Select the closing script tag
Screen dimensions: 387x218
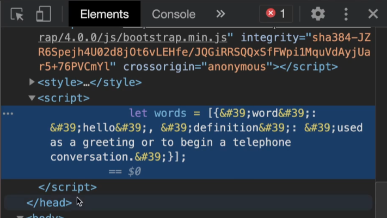(x=67, y=187)
